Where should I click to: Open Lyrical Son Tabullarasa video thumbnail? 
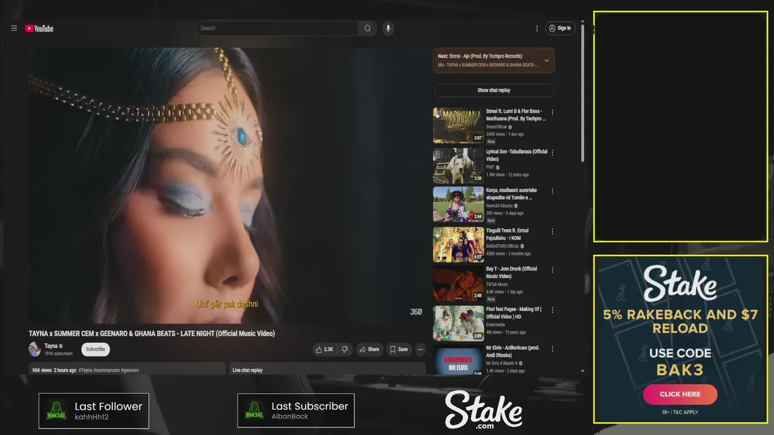(x=458, y=166)
